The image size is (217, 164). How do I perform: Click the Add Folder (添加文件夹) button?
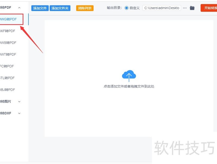pyautogui.click(x=60, y=8)
